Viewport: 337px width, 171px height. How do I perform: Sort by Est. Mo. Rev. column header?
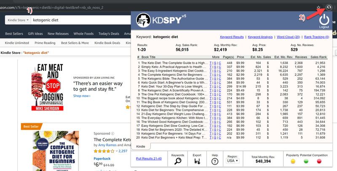tap(284, 57)
